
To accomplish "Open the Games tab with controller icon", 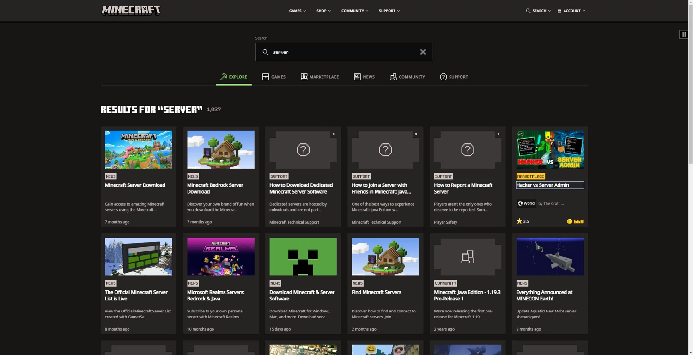I will [274, 77].
